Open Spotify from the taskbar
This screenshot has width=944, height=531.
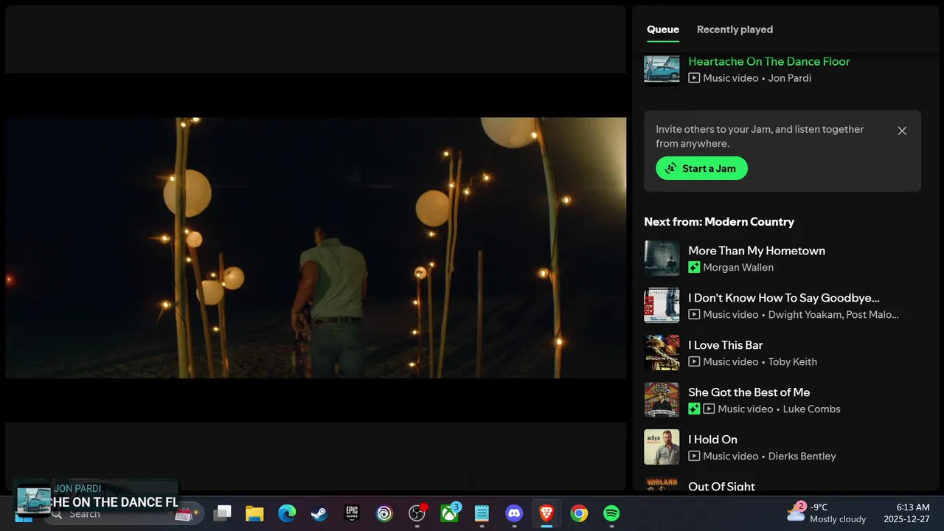(x=611, y=513)
